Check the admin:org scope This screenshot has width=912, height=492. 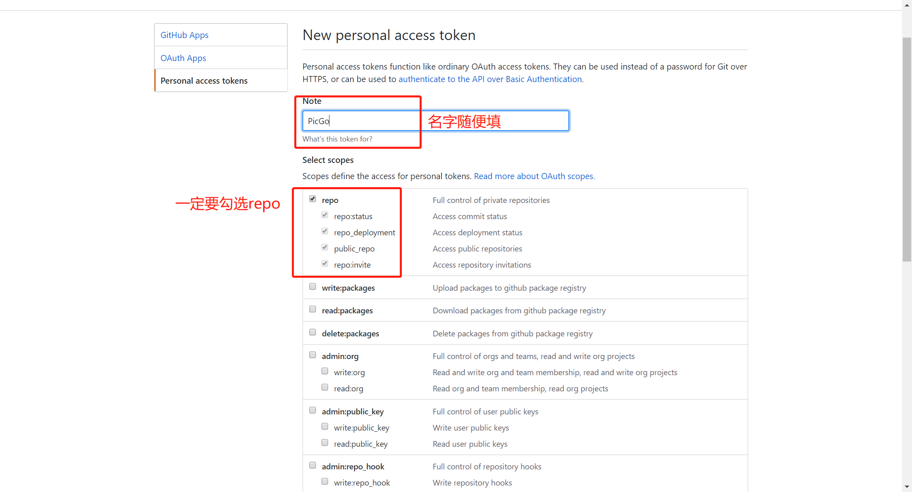coord(312,355)
